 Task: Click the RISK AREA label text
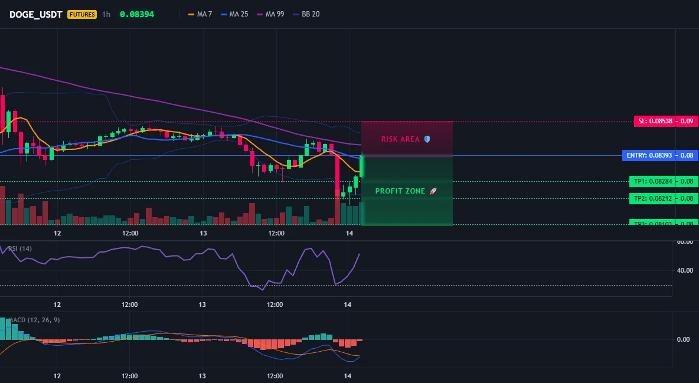click(400, 139)
